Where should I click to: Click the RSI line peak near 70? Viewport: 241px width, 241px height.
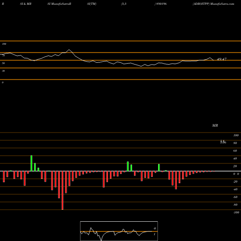(x=69, y=50)
